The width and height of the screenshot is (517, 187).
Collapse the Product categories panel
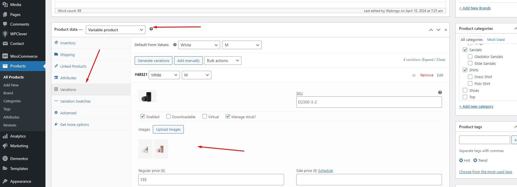tap(515, 28)
